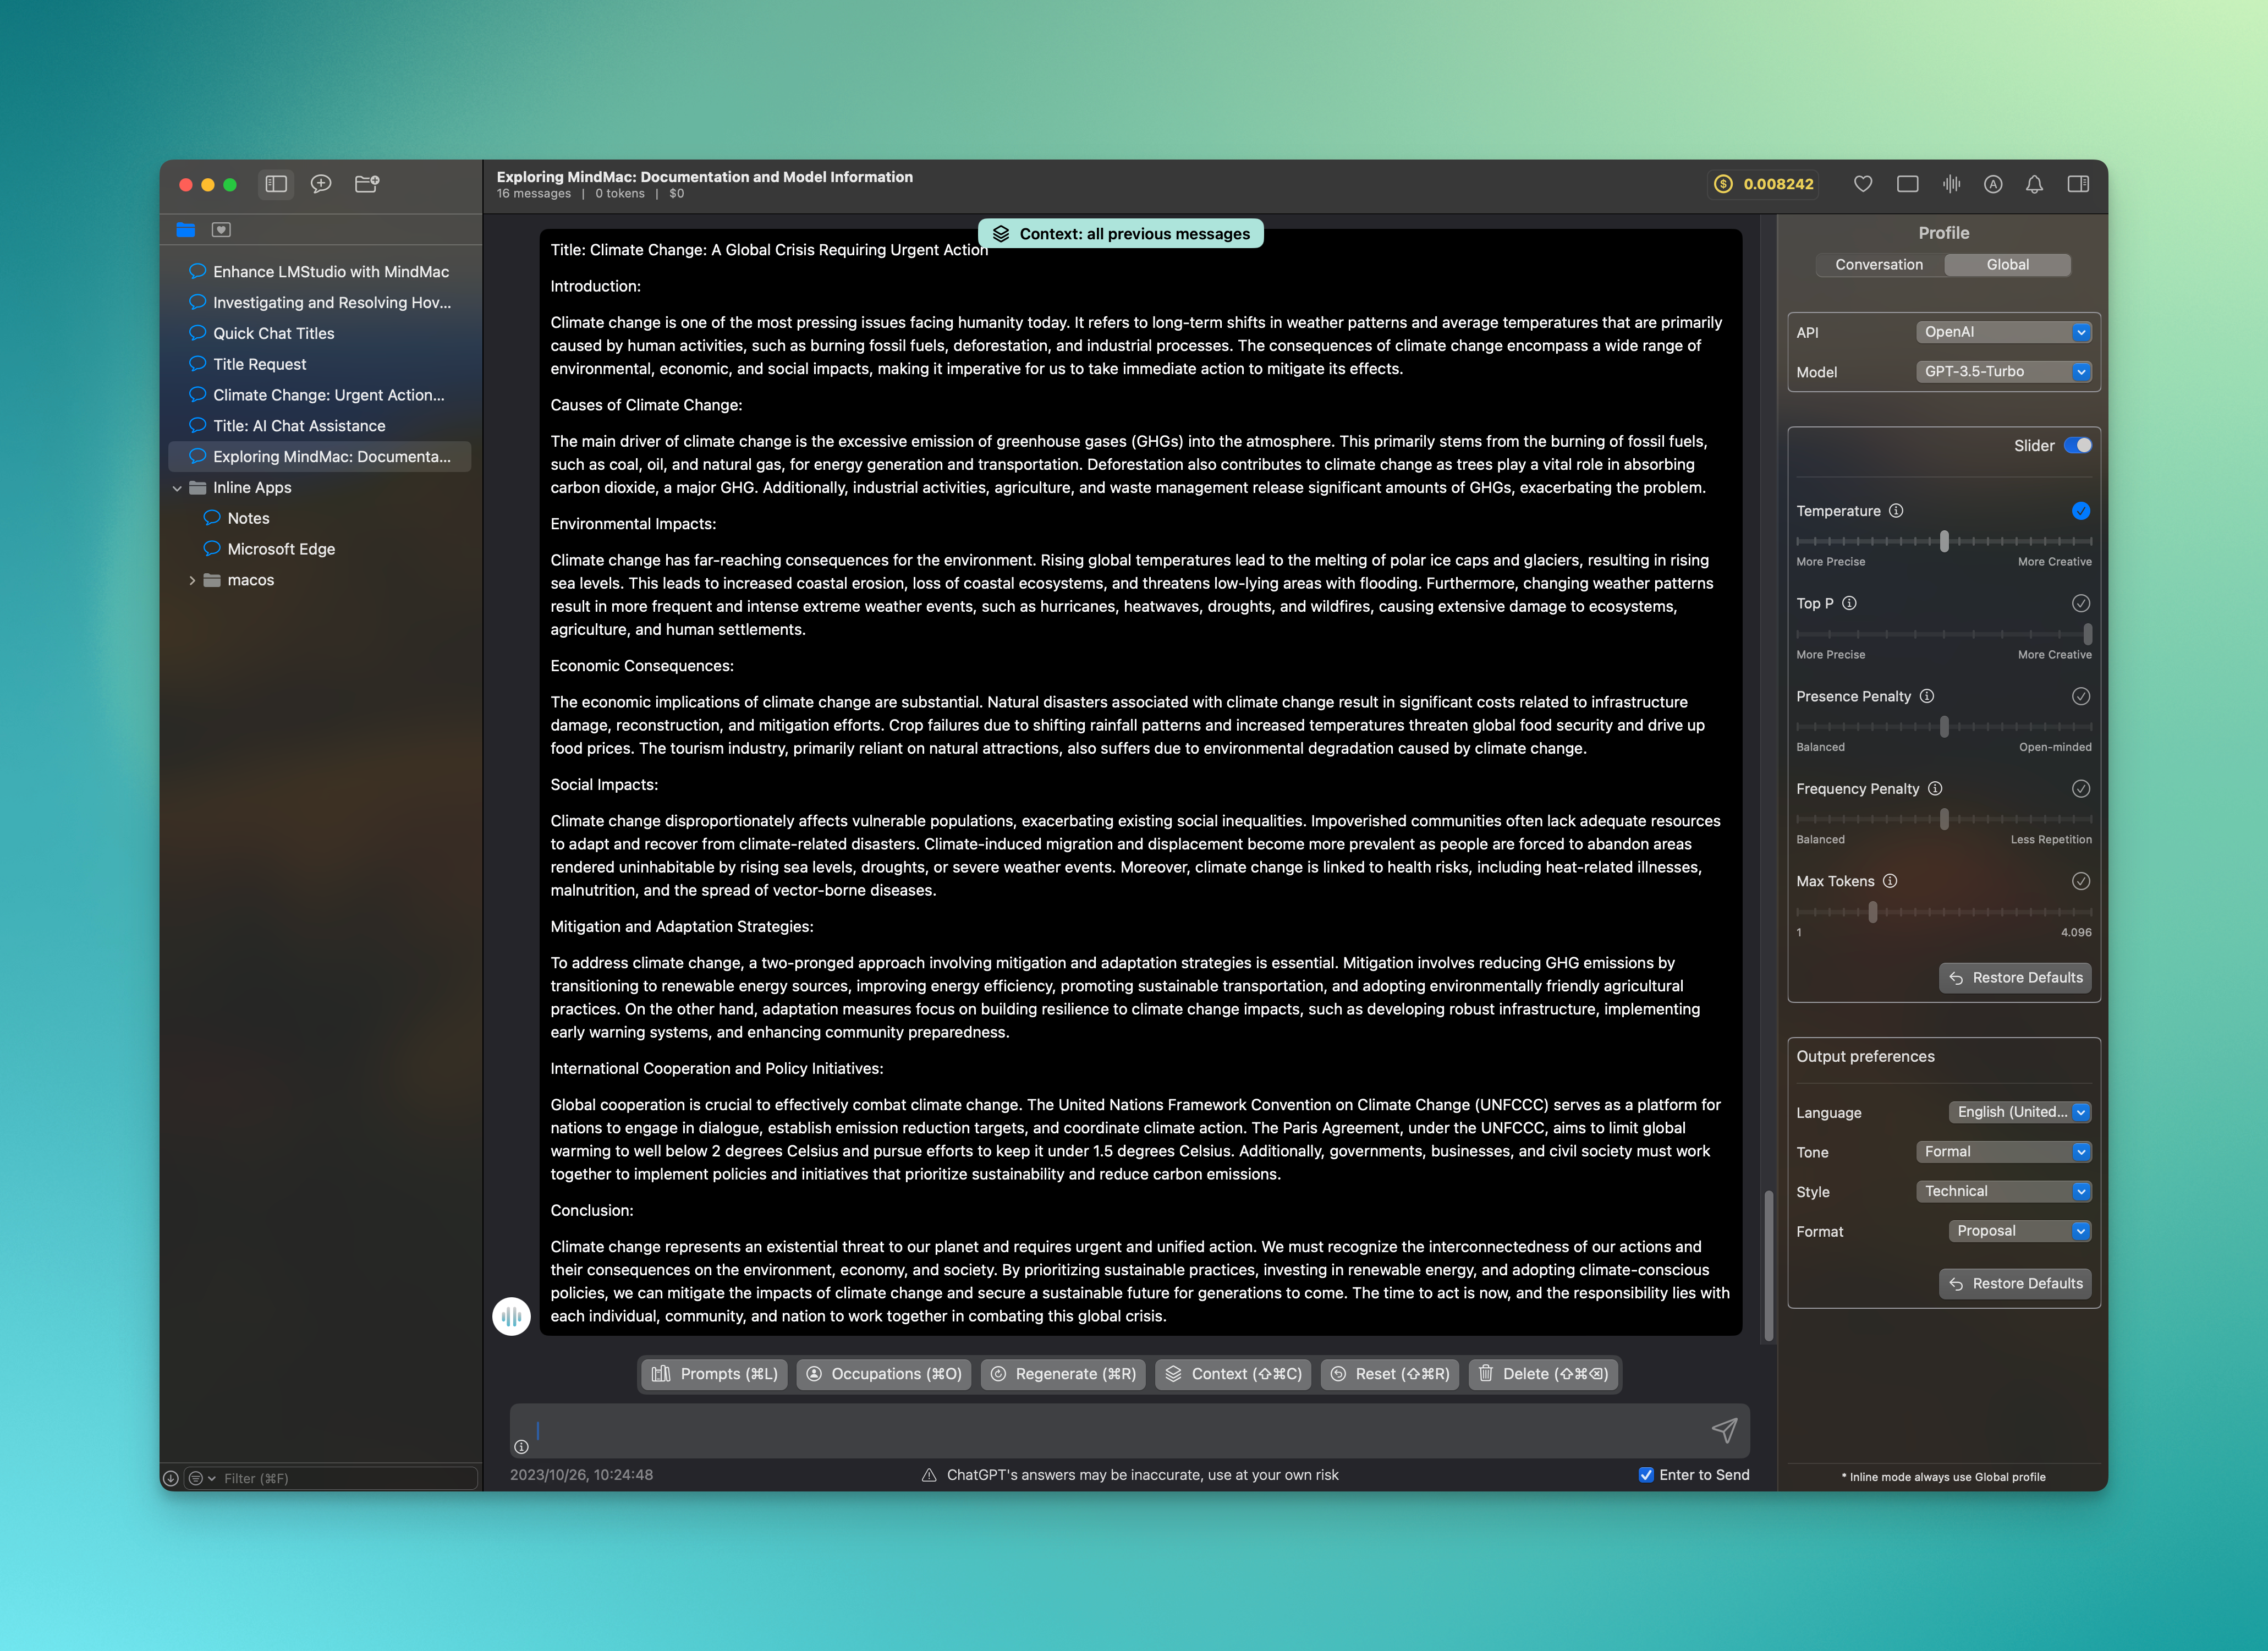
Task: Open the Format dropdown showing Proposal
Action: tap(2020, 1231)
